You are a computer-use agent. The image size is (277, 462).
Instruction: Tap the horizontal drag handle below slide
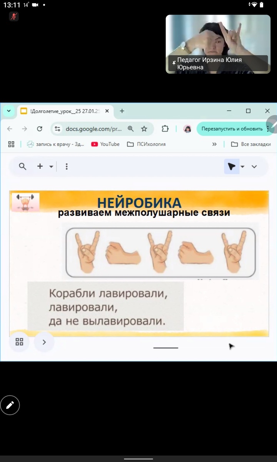[x=166, y=348]
